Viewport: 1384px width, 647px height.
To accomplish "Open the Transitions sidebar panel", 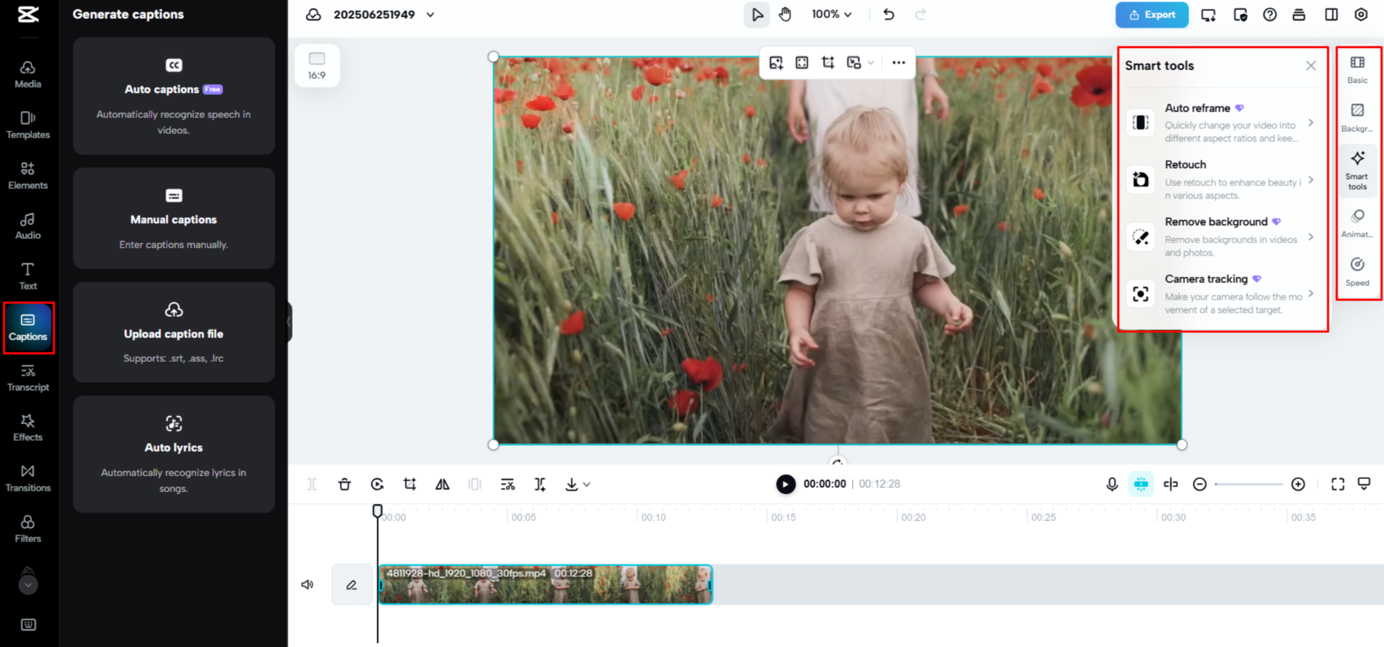I will coord(28,478).
